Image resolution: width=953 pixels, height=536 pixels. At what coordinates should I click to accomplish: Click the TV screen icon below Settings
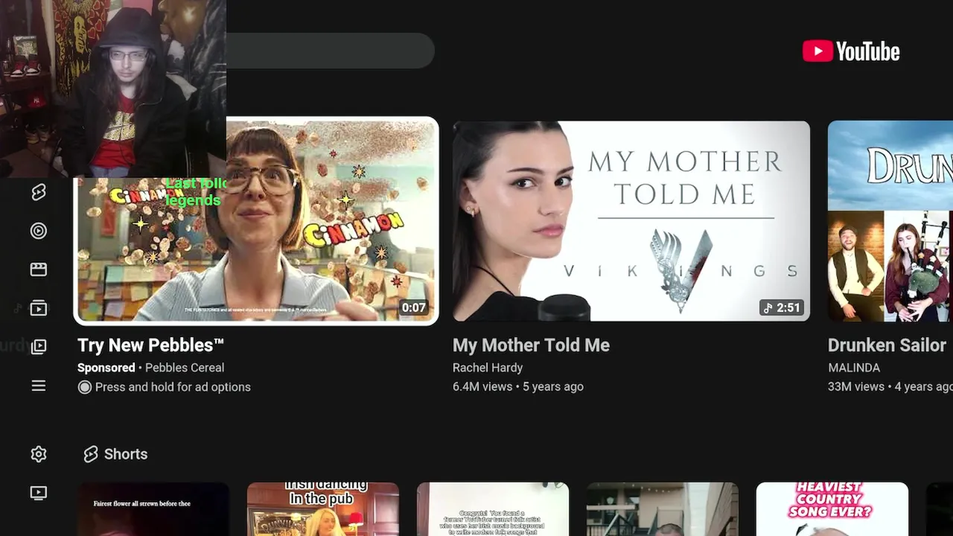39,493
